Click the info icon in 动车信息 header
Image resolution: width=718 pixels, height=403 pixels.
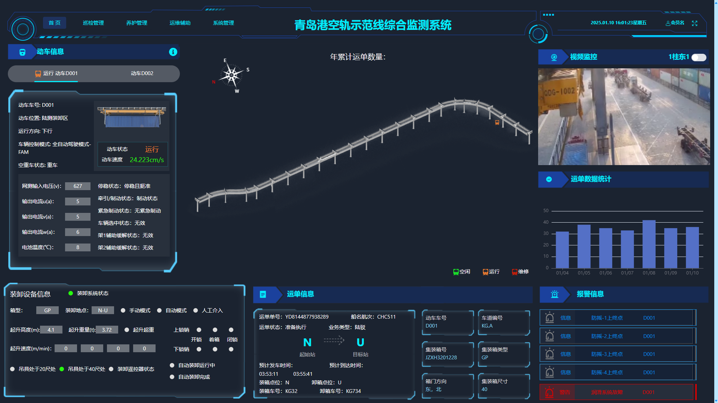[x=173, y=52]
